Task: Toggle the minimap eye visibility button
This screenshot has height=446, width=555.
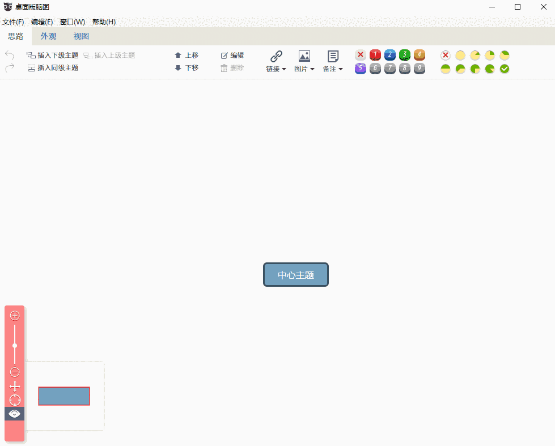Action: 15,414
